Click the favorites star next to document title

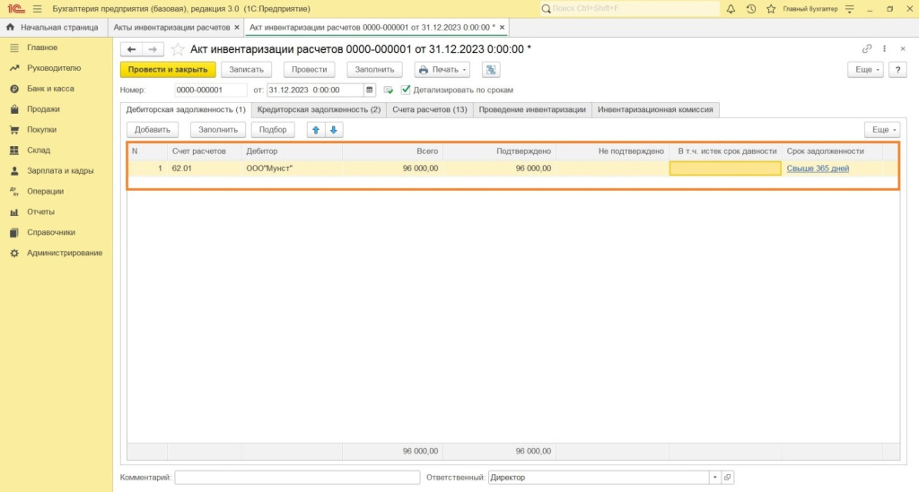click(178, 49)
